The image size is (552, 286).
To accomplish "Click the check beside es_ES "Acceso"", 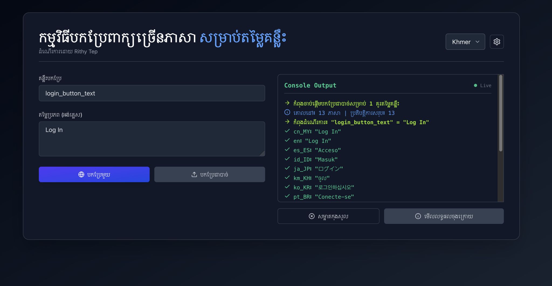I will point(287,150).
